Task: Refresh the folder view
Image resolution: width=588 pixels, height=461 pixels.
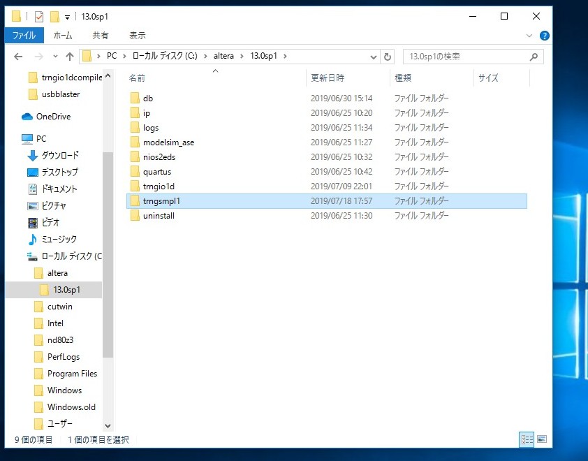Action: coord(388,57)
